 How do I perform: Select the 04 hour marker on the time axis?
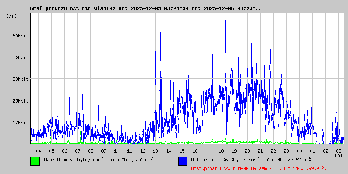click(x=38, y=151)
